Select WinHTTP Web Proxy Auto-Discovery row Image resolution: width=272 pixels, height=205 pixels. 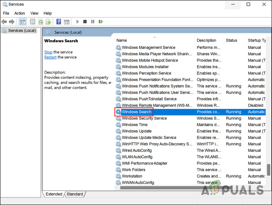190,144
